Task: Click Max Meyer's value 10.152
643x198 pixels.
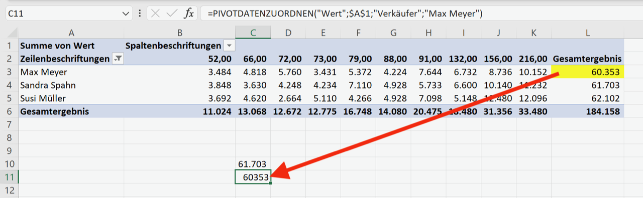Action: click(533, 72)
